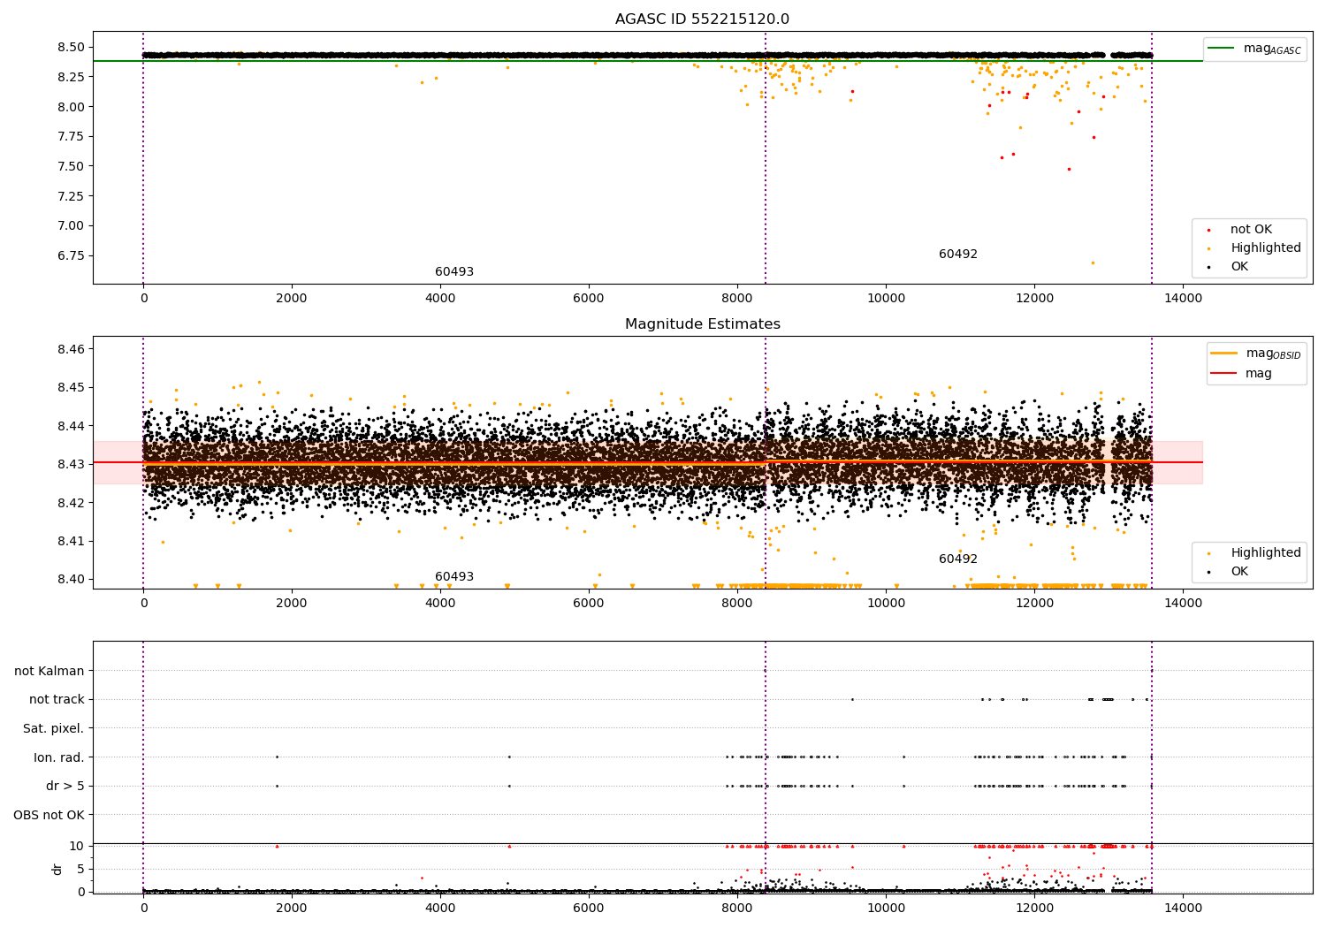The image size is (1326, 928).
Task: Select "Highlighted" in the top plot legend
Action: click(x=1265, y=248)
